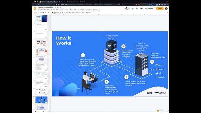The width and height of the screenshot is (201, 113).
Task: Expand Slideshow options arrow
Action: [x=155, y=8]
